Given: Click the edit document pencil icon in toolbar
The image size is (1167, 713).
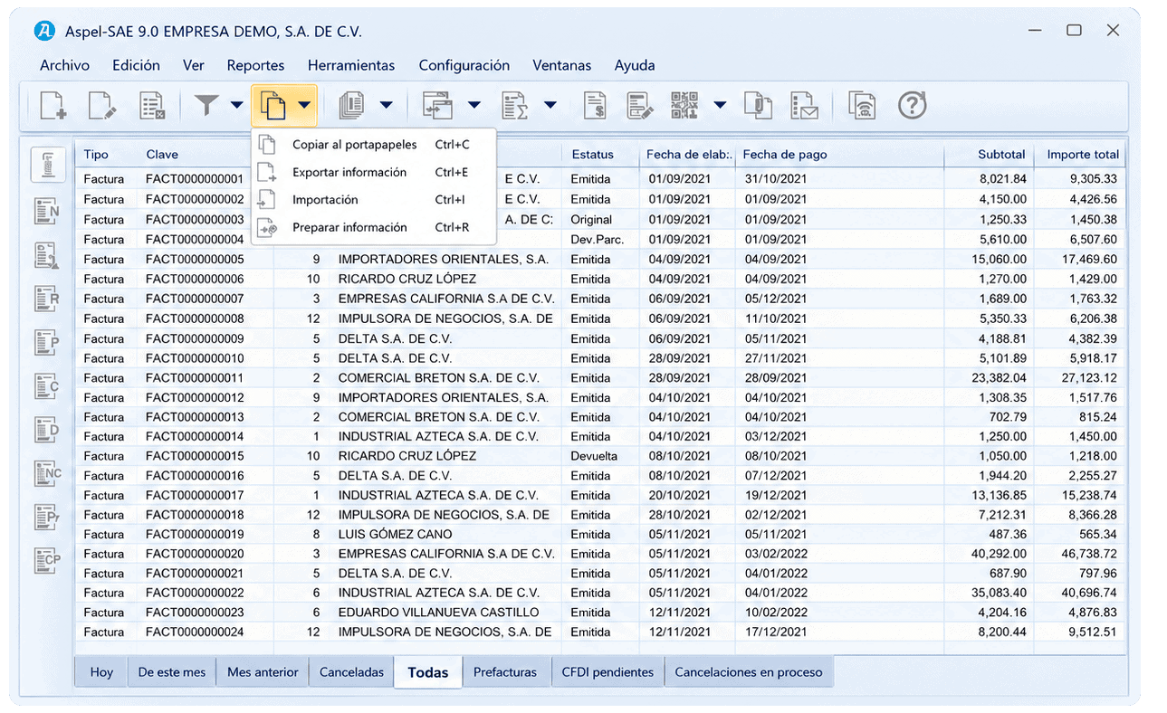Looking at the screenshot, I should coord(101,106).
